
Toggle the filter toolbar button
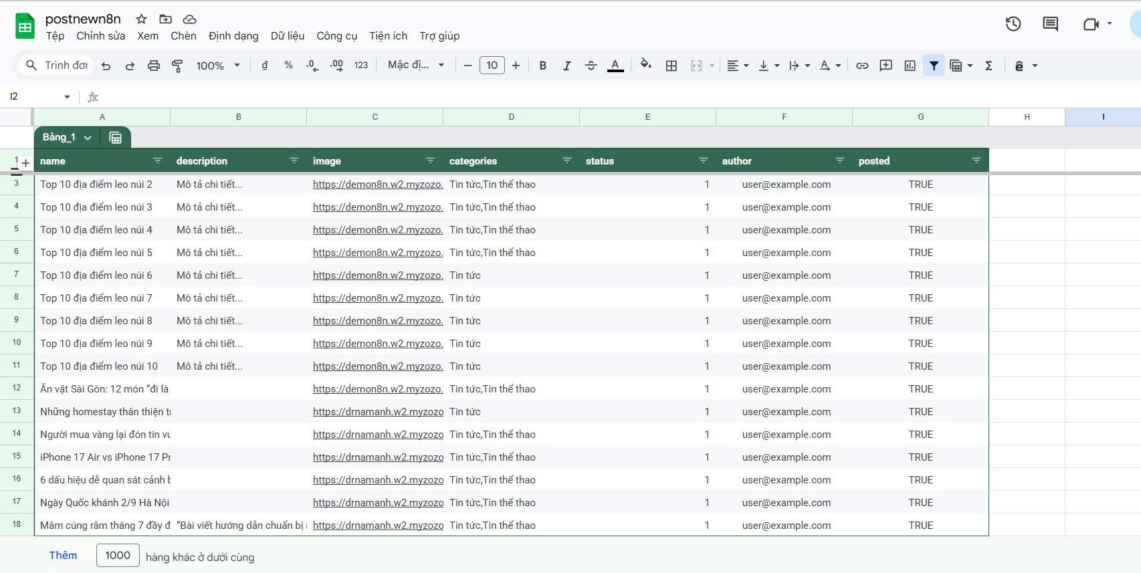tap(934, 66)
